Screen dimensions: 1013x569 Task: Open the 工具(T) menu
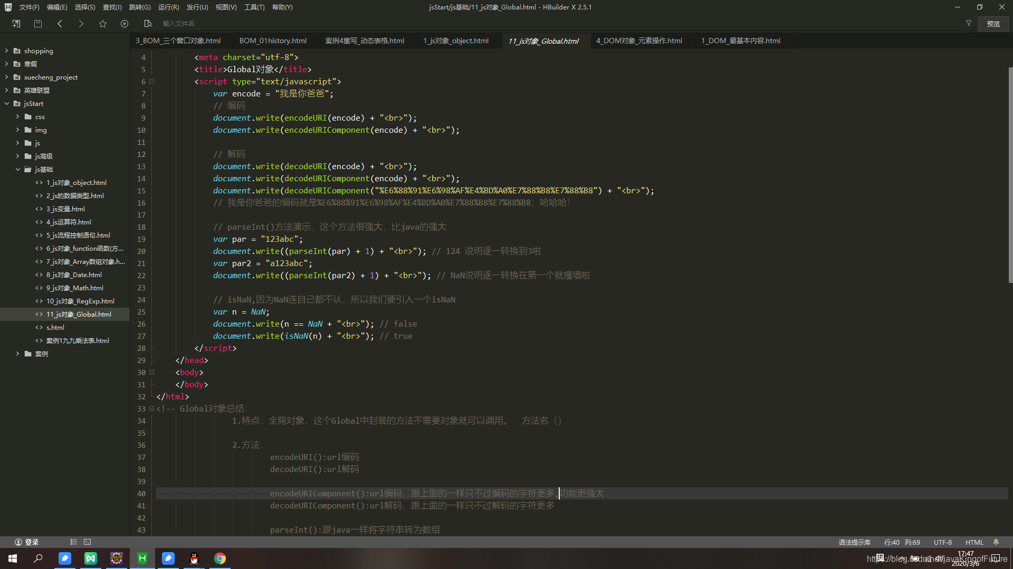[254, 7]
